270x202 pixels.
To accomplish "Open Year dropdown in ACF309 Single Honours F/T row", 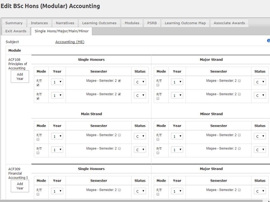I will (57, 191).
